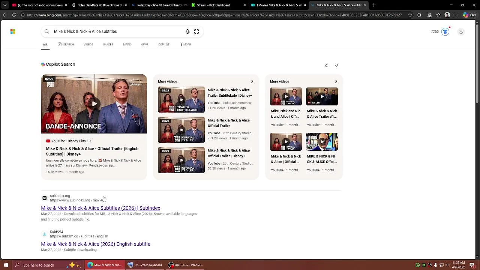Switch to the VIDEOS tab
The width and height of the screenshot is (480, 270).
[88, 44]
